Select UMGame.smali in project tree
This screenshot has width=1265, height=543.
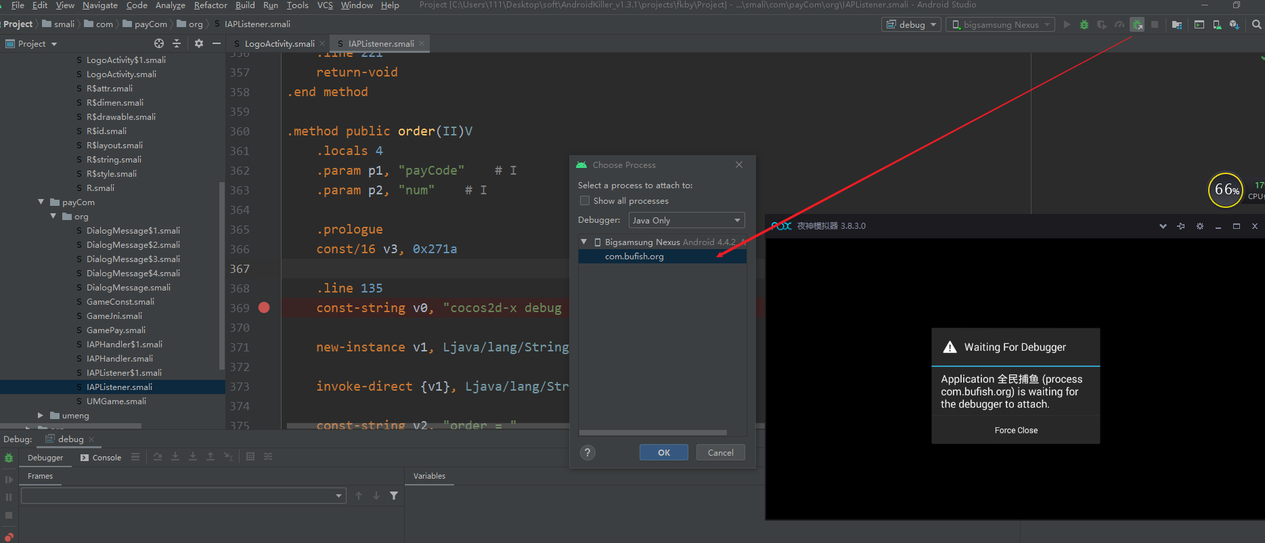pos(116,401)
